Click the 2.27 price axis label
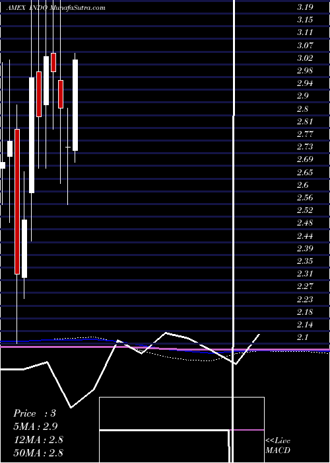The height and width of the screenshot is (463, 330). click(x=305, y=286)
